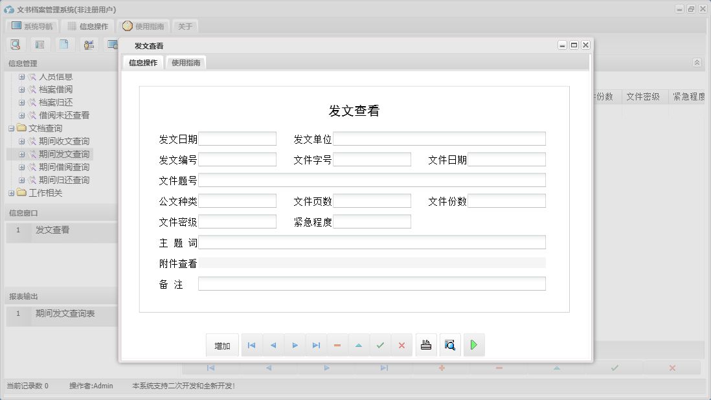Confirm the record with the green check icon

click(x=380, y=345)
